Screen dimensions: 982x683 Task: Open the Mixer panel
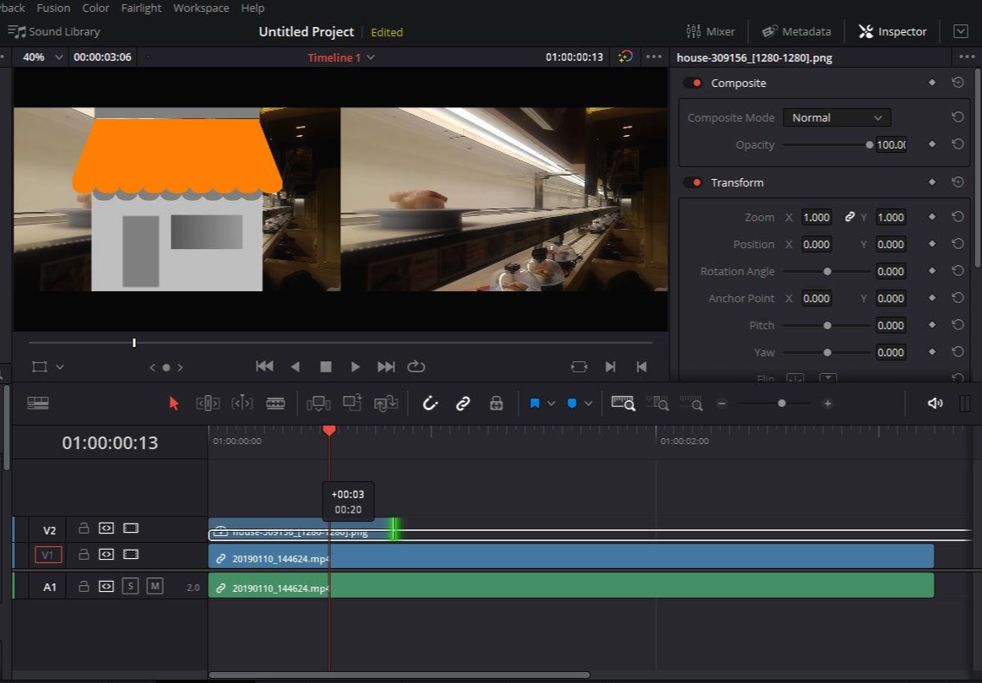pyautogui.click(x=710, y=31)
